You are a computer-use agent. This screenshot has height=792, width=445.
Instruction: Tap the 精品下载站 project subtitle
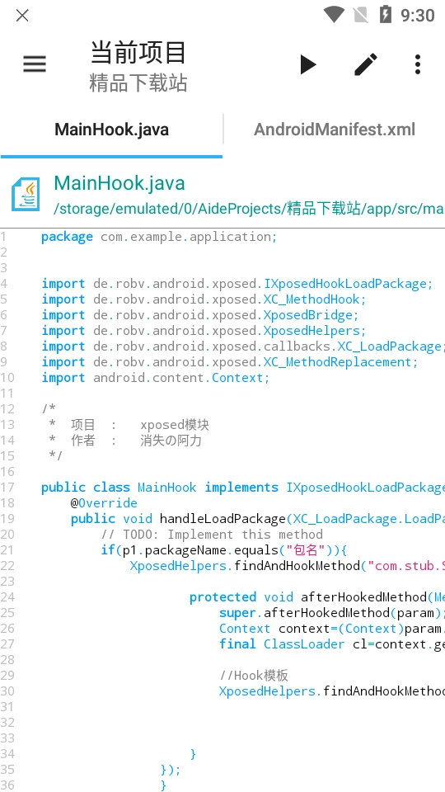click(x=138, y=83)
